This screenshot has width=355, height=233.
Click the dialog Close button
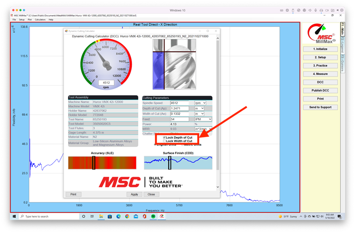tap(151, 194)
